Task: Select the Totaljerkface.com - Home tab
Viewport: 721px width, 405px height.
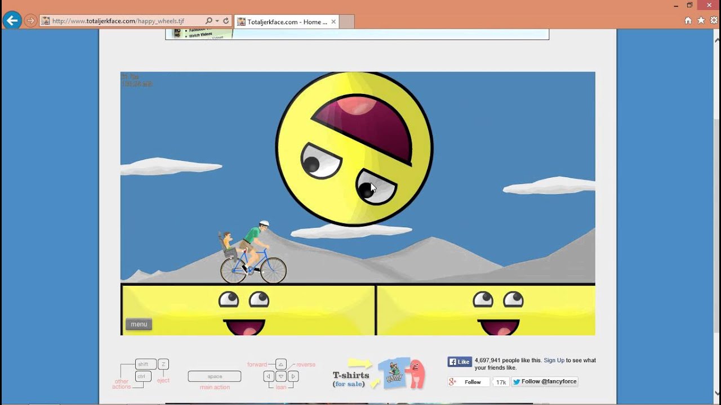Action: click(286, 22)
